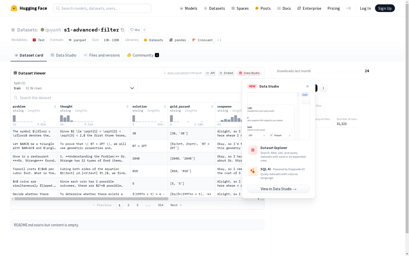
Task: Sort the thought column
Action: 127,106
